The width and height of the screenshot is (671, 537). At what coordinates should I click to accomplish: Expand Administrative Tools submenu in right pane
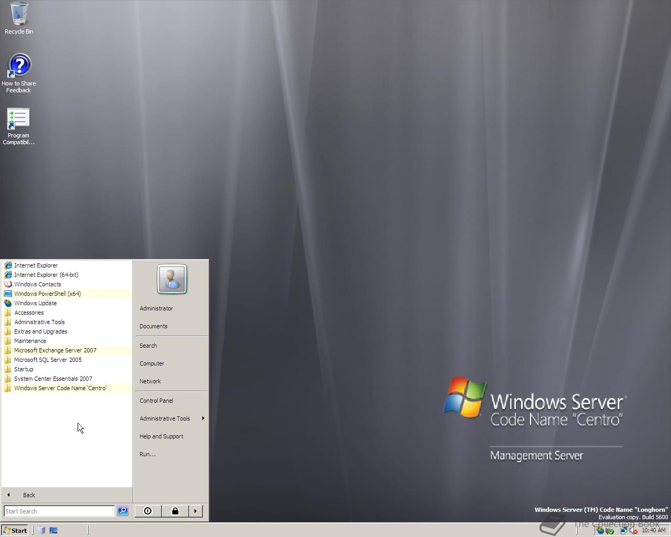coord(172,418)
